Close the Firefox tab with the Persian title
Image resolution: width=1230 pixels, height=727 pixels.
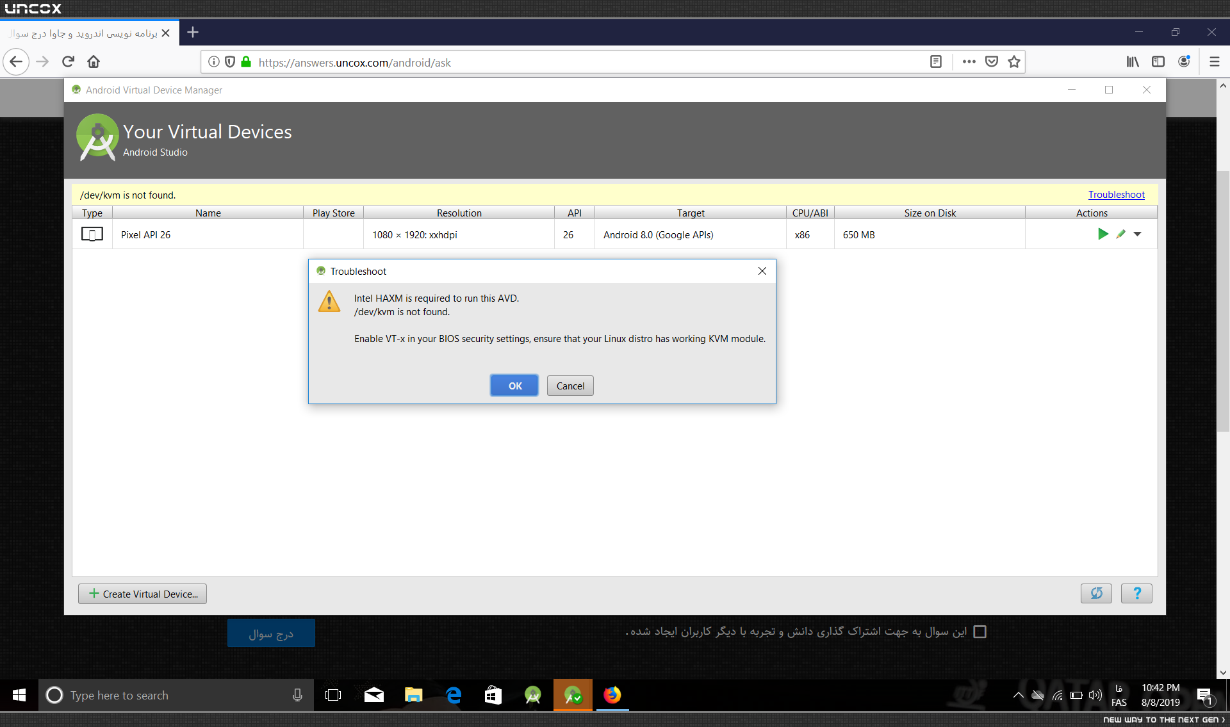[165, 33]
